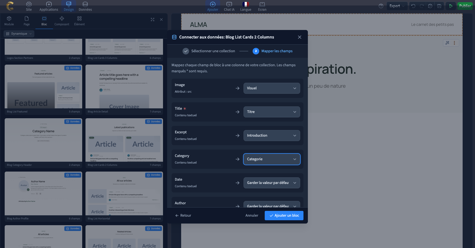Click the Publier button
Image resolution: width=475 pixels, height=248 pixels.
coord(465,6)
